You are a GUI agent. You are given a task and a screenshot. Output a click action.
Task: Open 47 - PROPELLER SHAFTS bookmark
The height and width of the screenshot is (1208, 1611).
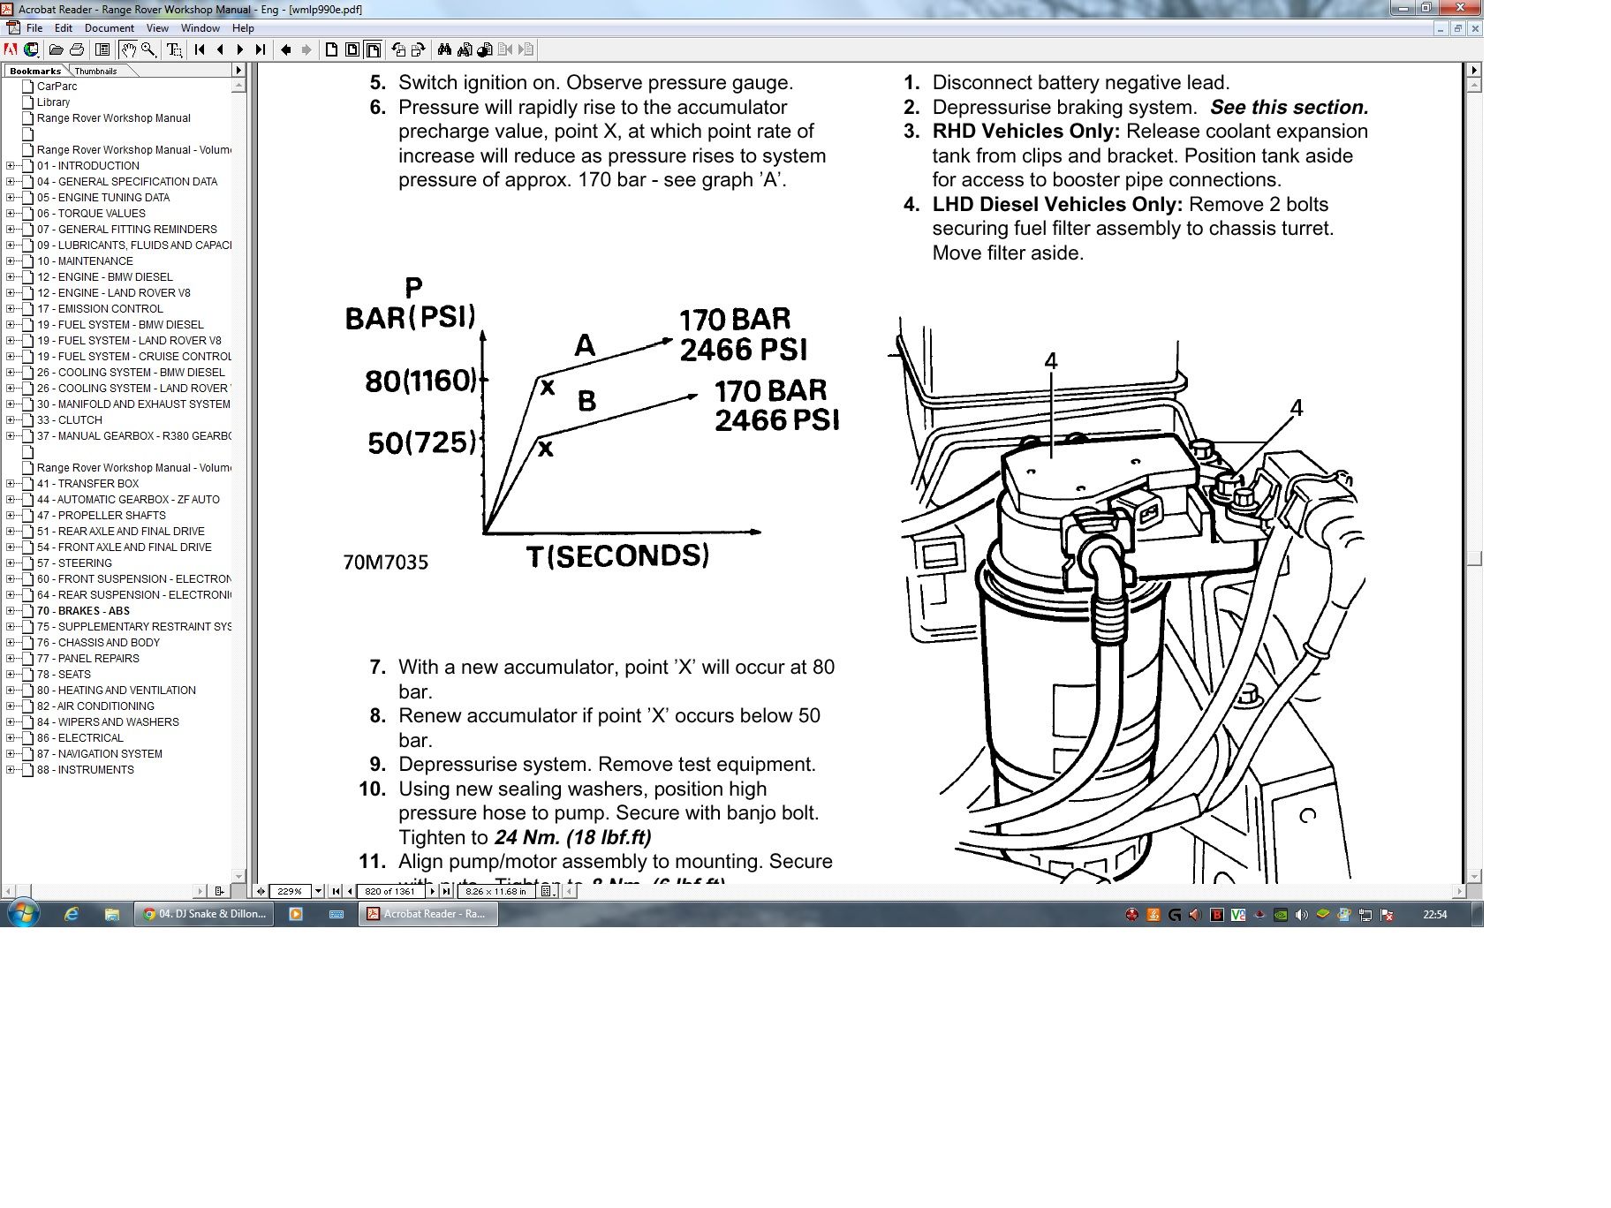102,516
